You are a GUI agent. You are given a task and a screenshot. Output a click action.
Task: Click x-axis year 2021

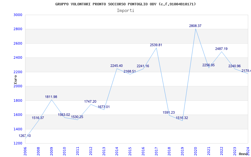[209, 151]
